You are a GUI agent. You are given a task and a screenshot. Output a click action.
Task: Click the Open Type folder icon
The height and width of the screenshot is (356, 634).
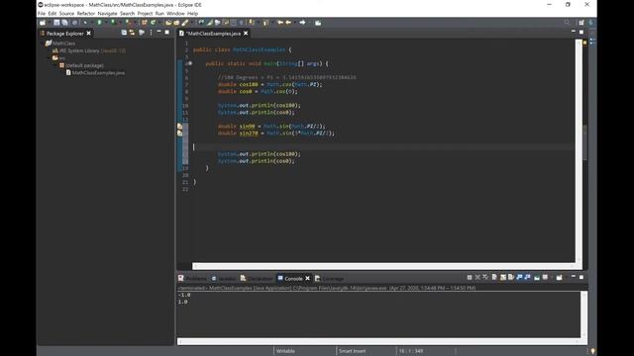pos(168,23)
